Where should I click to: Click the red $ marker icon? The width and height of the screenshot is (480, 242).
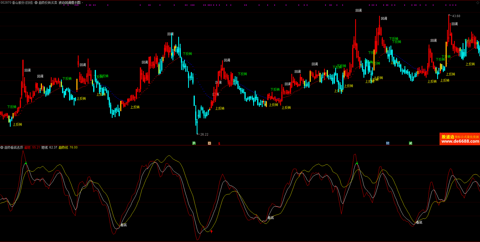(219, 144)
